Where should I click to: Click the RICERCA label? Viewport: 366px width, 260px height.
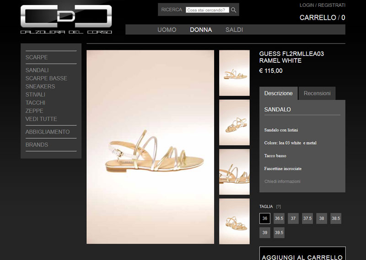(x=172, y=10)
